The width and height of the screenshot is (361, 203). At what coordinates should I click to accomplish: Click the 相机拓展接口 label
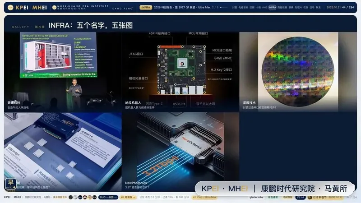pyautogui.click(x=138, y=78)
